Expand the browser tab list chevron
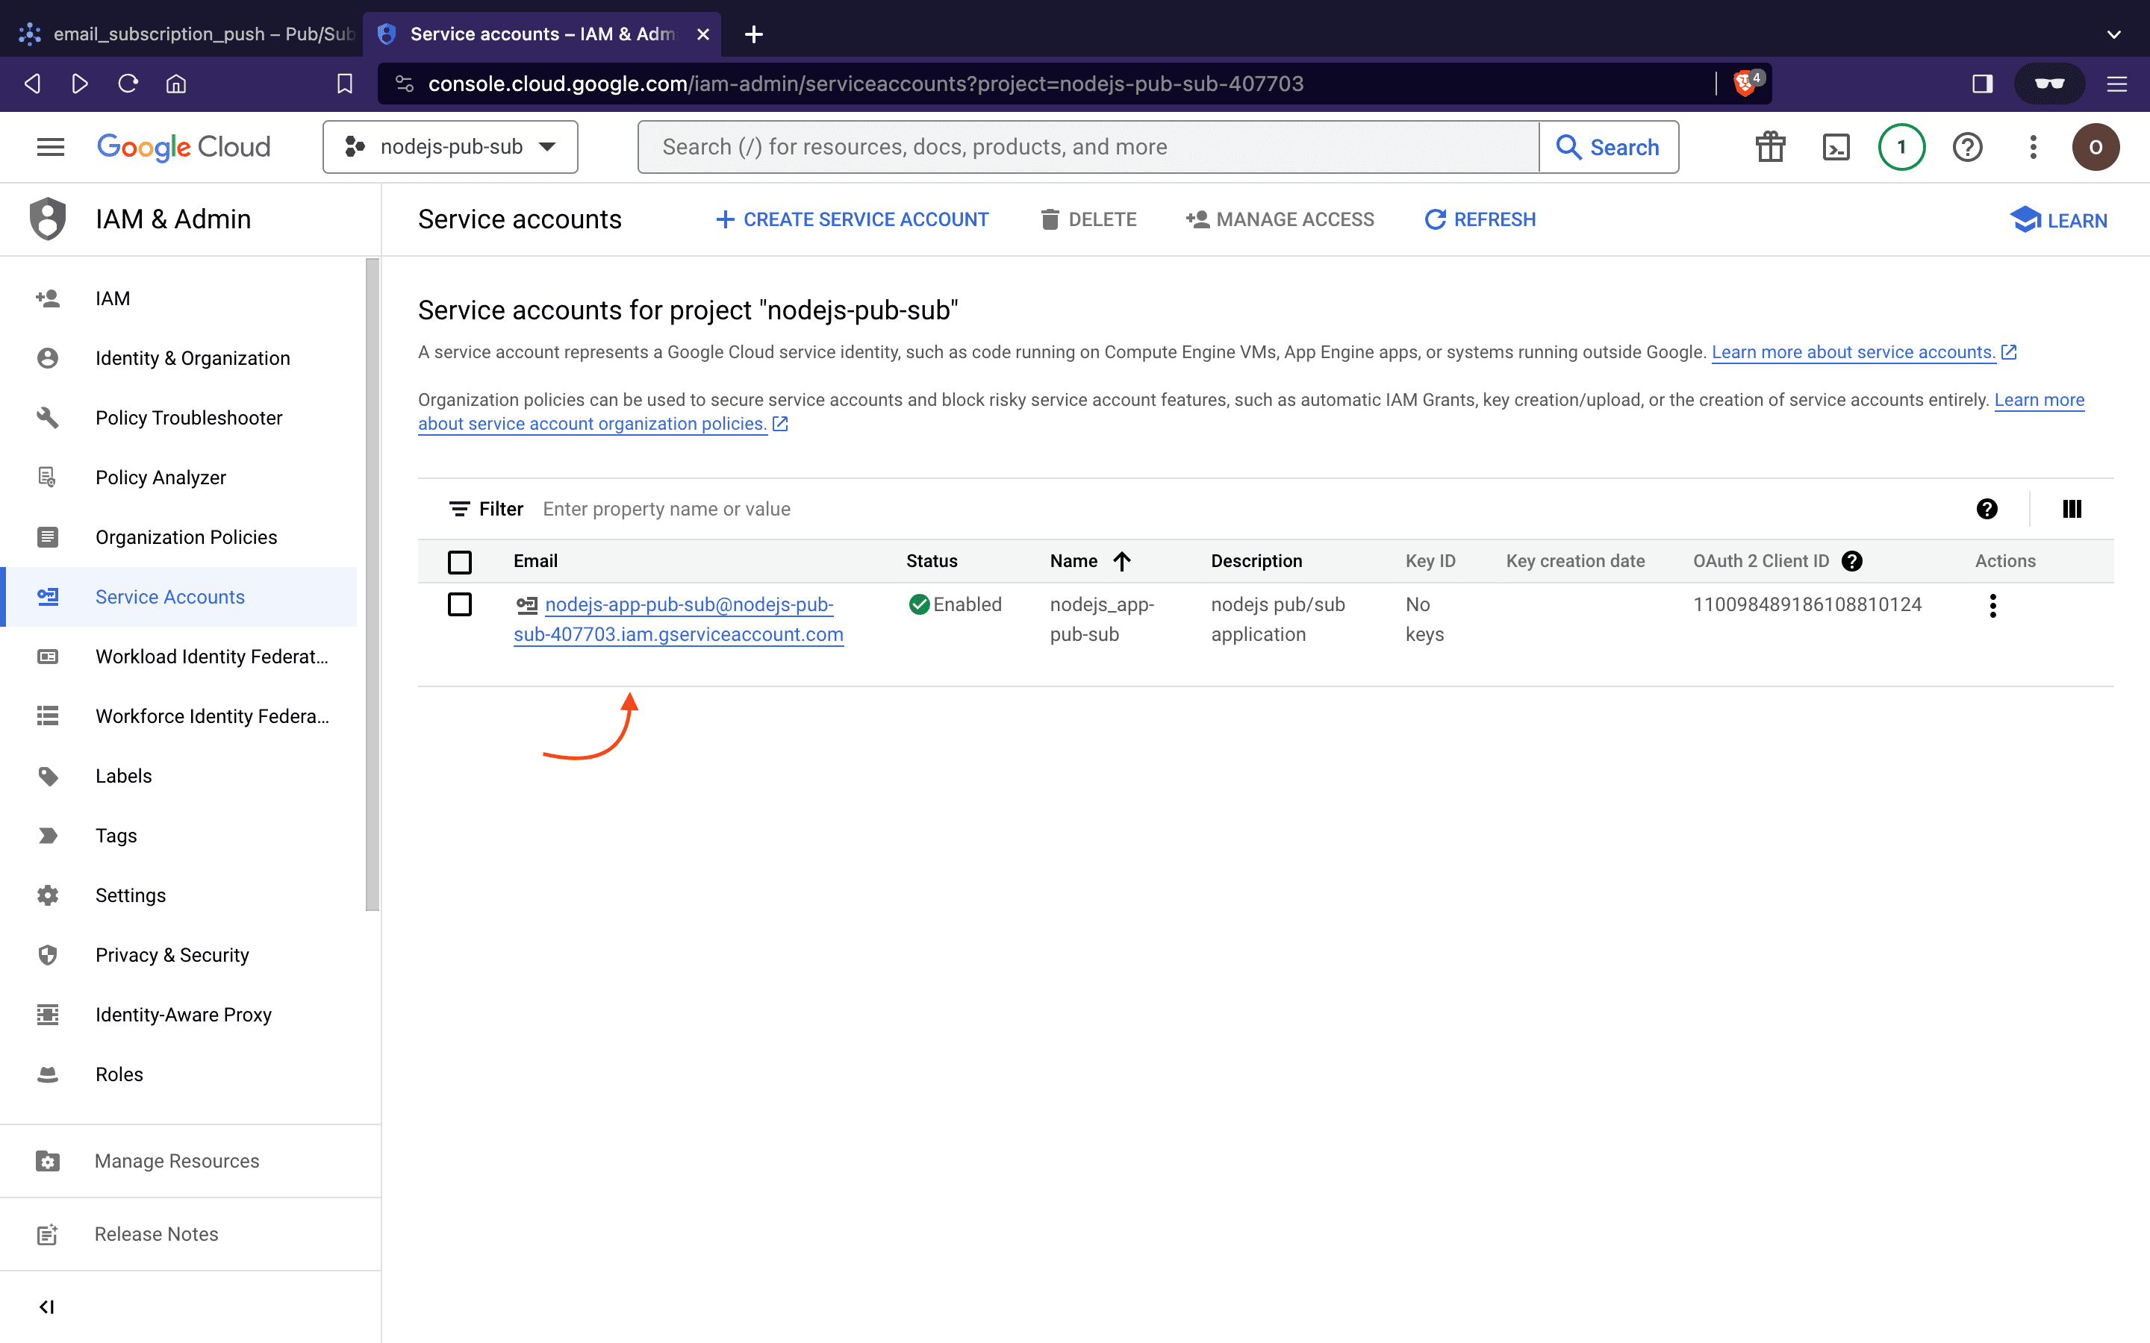This screenshot has width=2150, height=1343. point(2113,34)
